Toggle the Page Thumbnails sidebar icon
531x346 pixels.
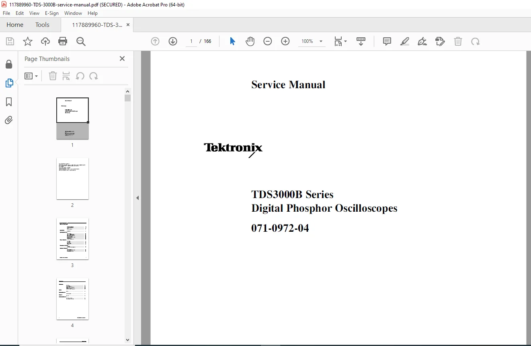coord(9,83)
